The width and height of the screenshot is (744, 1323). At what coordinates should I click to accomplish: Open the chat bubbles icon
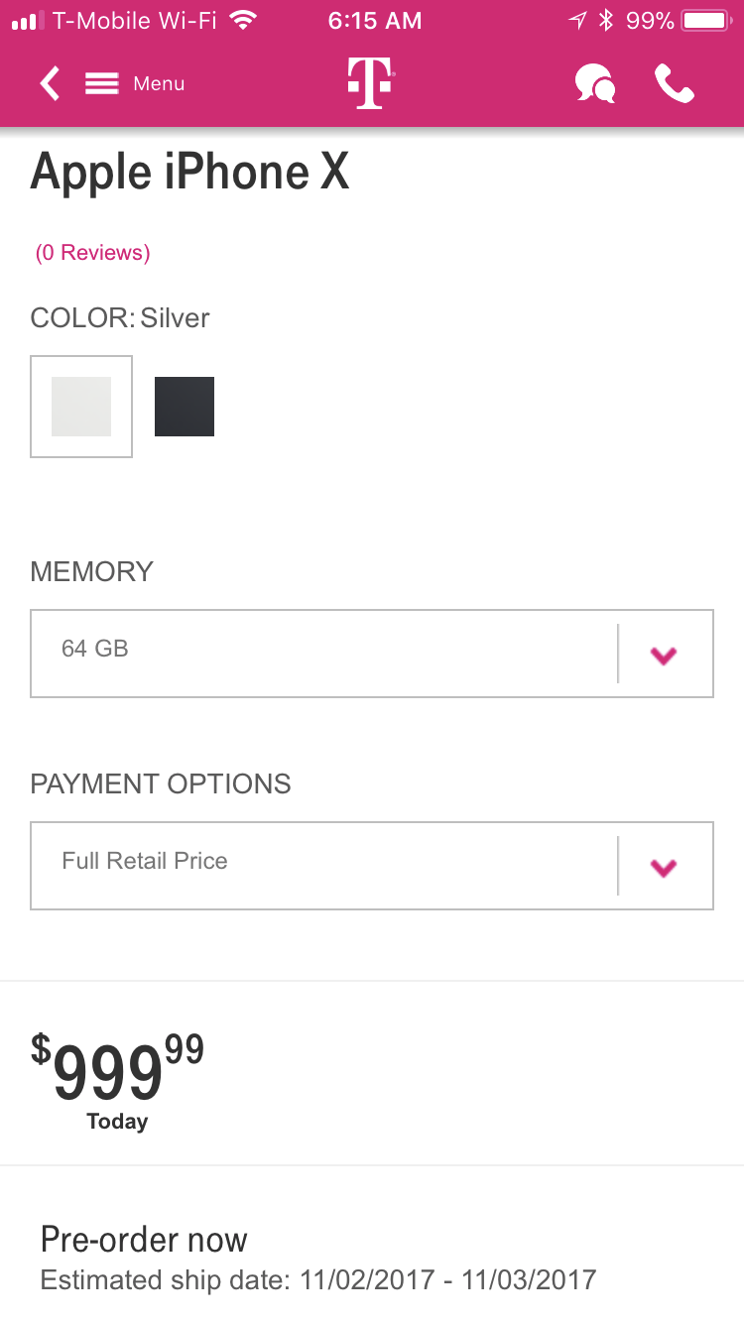pos(595,84)
